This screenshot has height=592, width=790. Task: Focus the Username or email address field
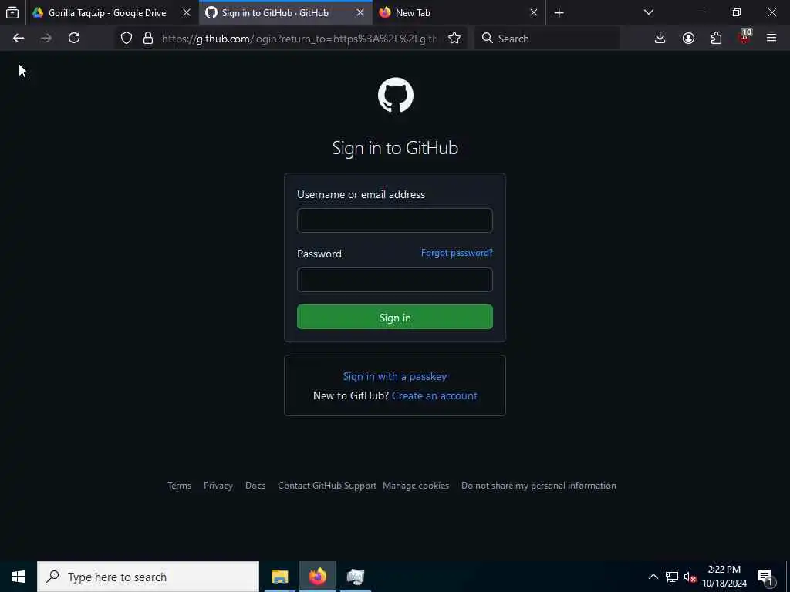(394, 220)
